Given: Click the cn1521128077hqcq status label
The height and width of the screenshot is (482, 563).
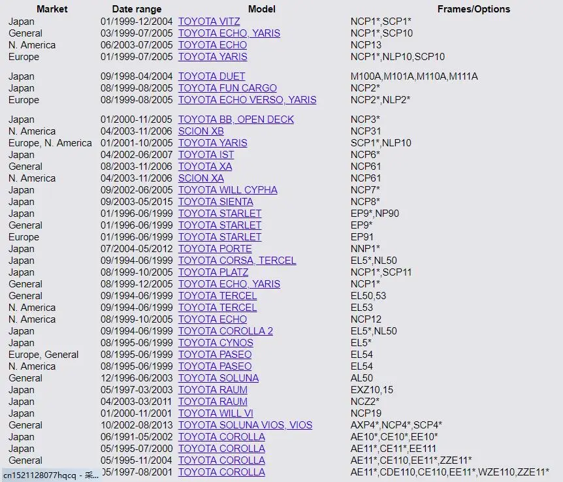Looking at the screenshot, I should coord(51,475).
